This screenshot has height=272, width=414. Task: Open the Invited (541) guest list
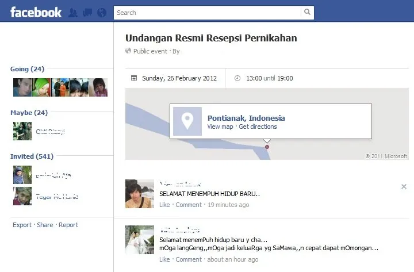(x=32, y=156)
